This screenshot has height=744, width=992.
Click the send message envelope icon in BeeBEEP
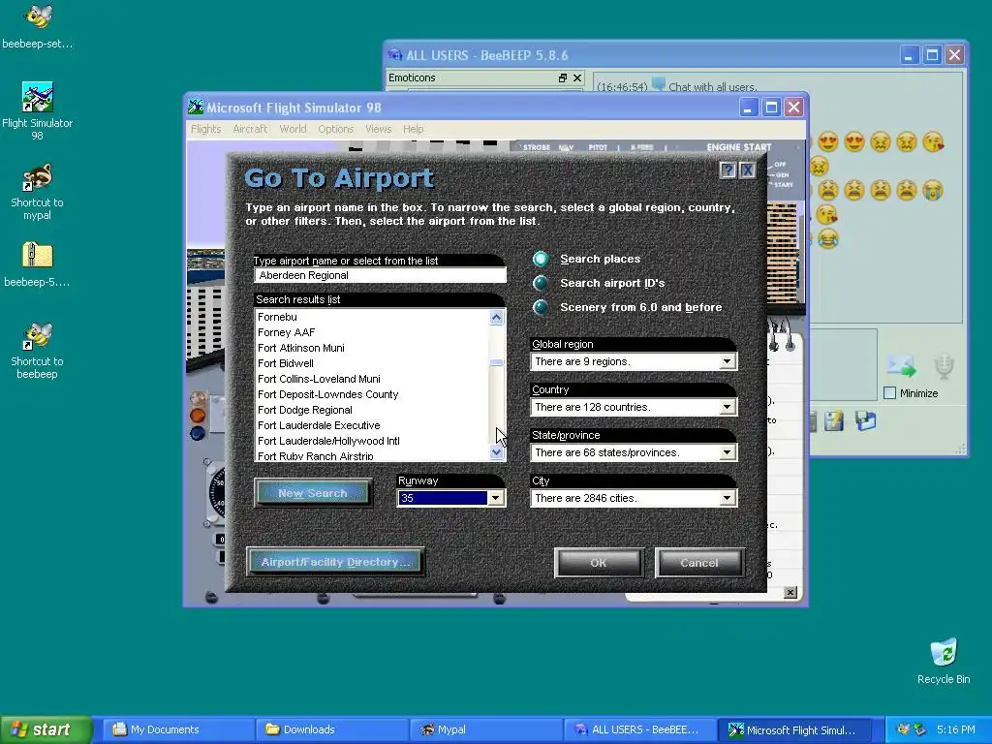coord(901,365)
